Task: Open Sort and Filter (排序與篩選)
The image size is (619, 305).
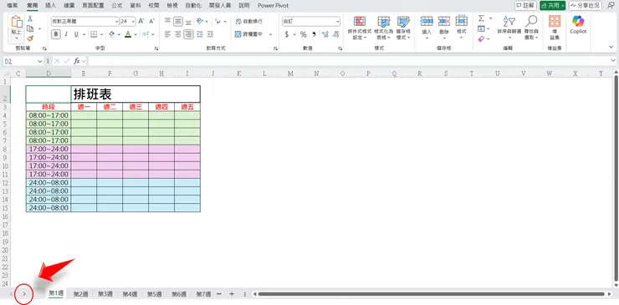Action: pyautogui.click(x=509, y=28)
